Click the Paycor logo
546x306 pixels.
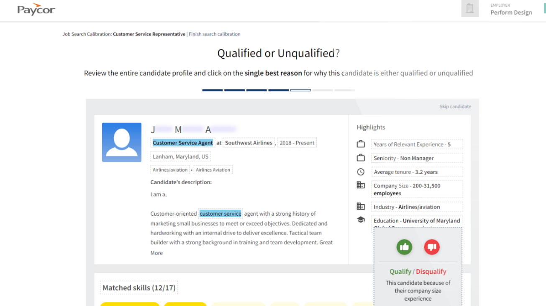click(36, 10)
